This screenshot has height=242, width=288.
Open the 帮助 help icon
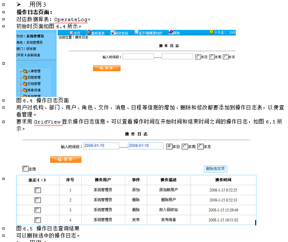(171, 32)
